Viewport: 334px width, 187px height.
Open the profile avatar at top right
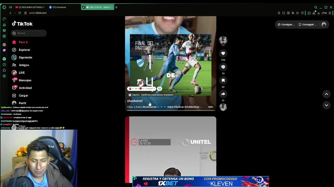coord(324,24)
